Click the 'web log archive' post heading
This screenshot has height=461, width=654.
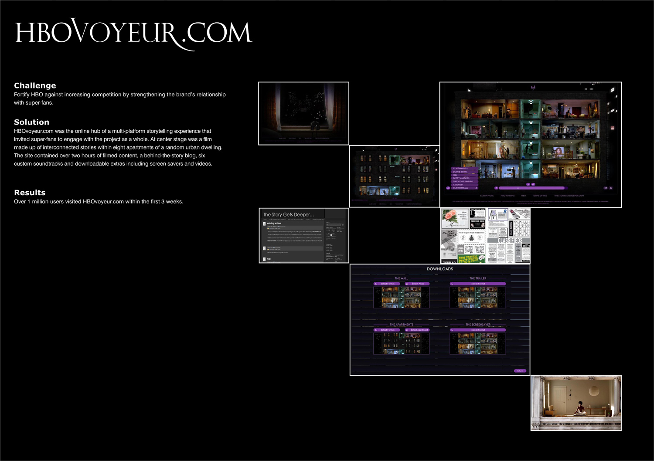point(274,223)
